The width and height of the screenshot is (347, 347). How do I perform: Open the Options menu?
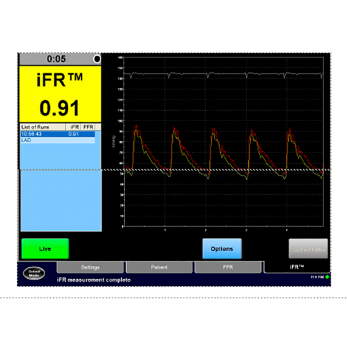coord(222,249)
